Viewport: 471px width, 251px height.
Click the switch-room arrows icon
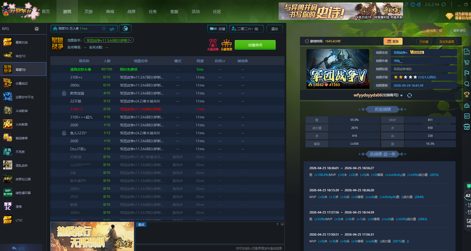click(x=112, y=29)
